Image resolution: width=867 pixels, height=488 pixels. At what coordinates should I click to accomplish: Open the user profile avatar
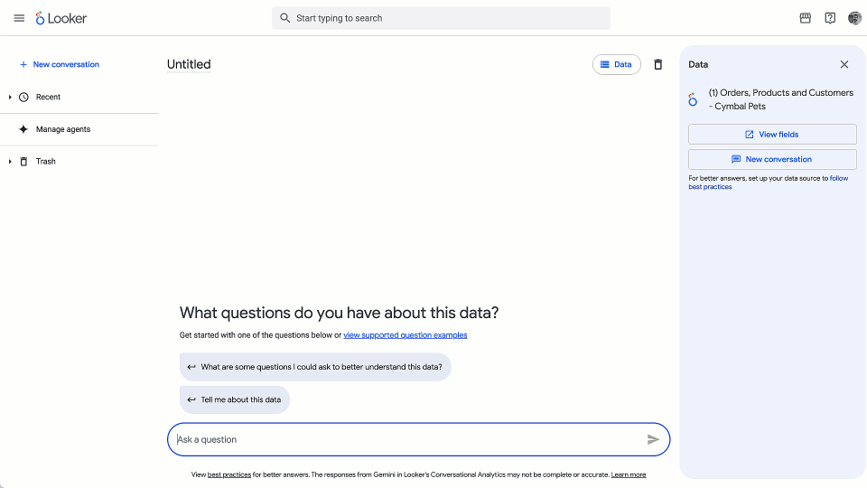854,18
